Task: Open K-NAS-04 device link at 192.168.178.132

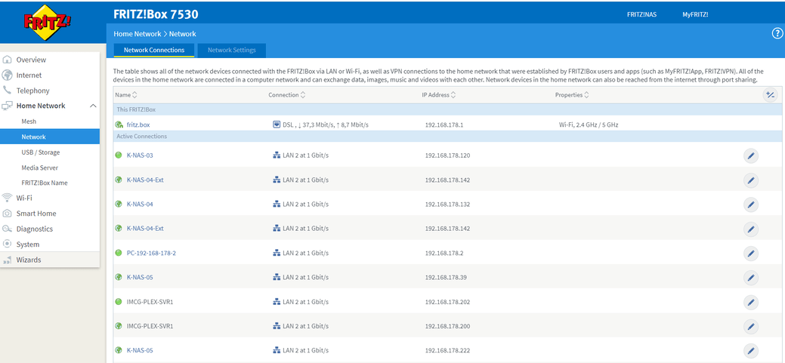Action: pyautogui.click(x=140, y=204)
